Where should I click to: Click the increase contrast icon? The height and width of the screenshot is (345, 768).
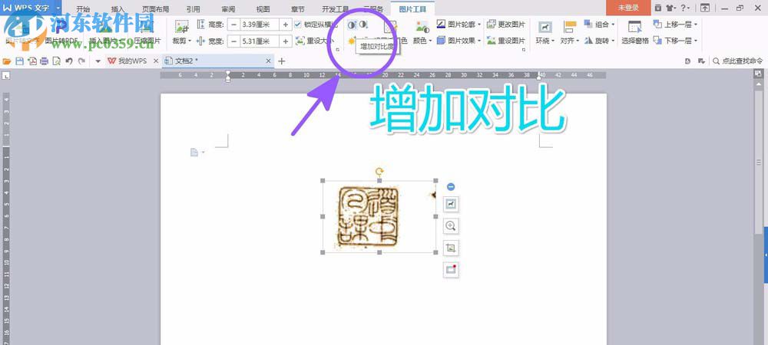(352, 25)
